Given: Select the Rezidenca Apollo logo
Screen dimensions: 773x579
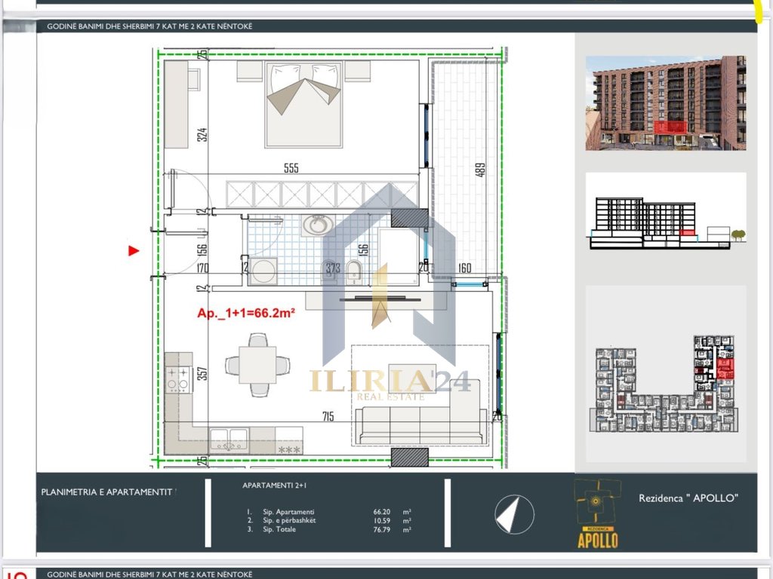Looking at the screenshot, I should click(x=598, y=514).
